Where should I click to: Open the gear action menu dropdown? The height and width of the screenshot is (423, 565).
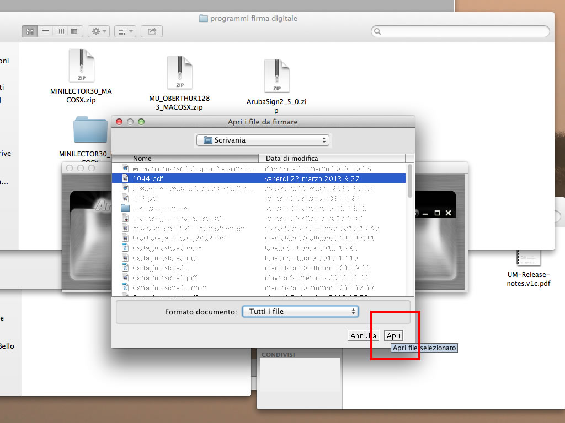pyautogui.click(x=99, y=31)
